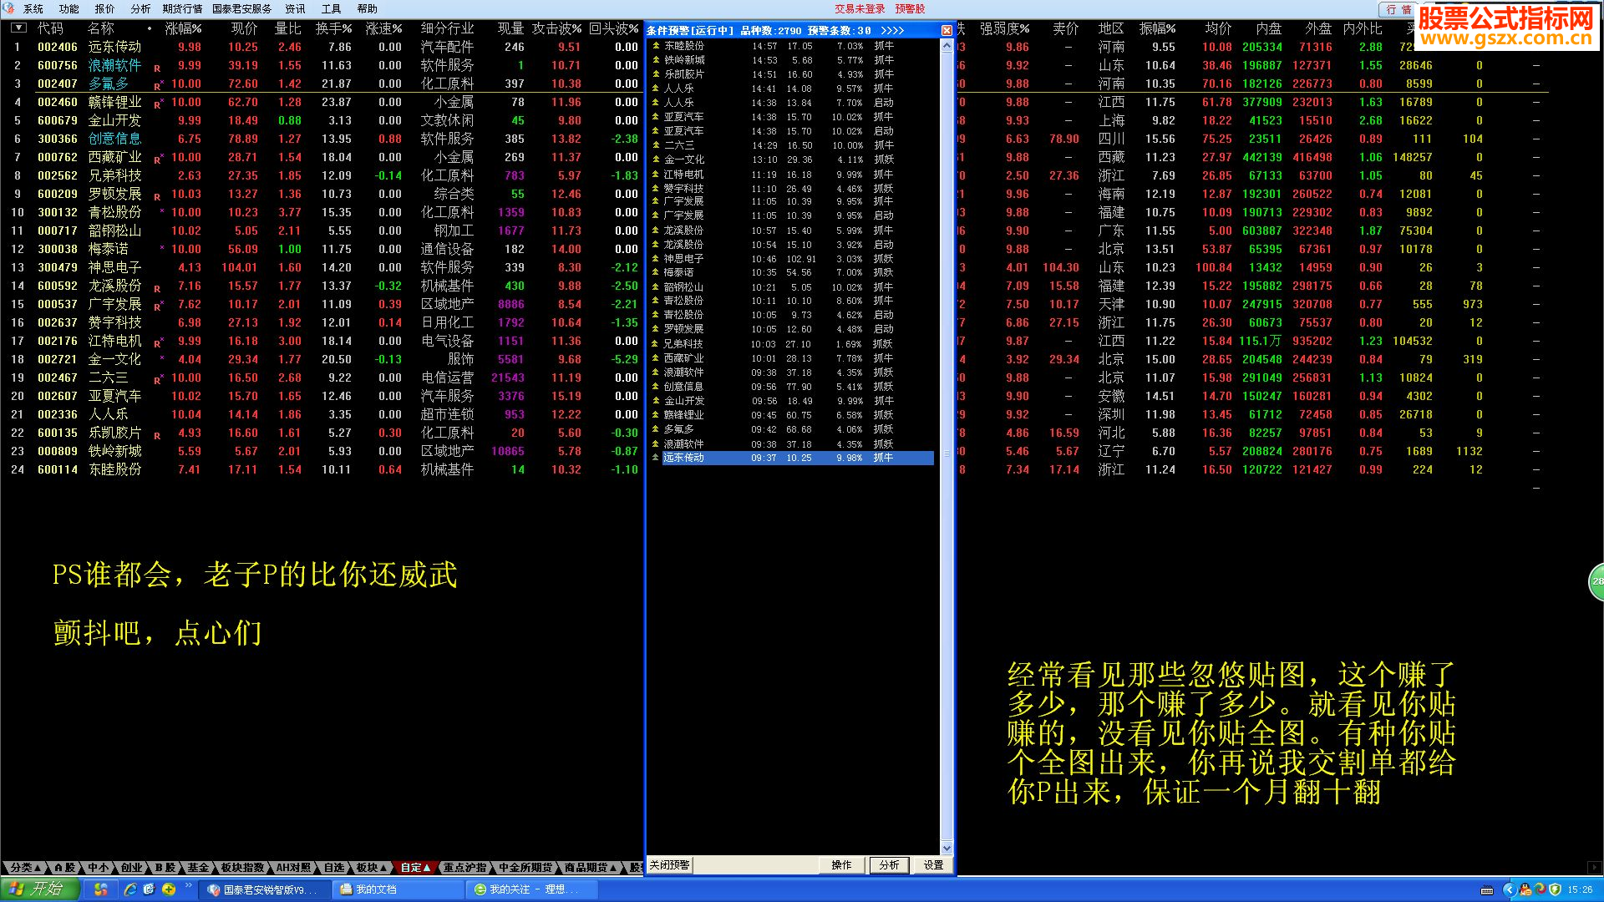Switch to the 板块指数 bottom tab
Viewport: 1604px width, 902px height.
242,868
